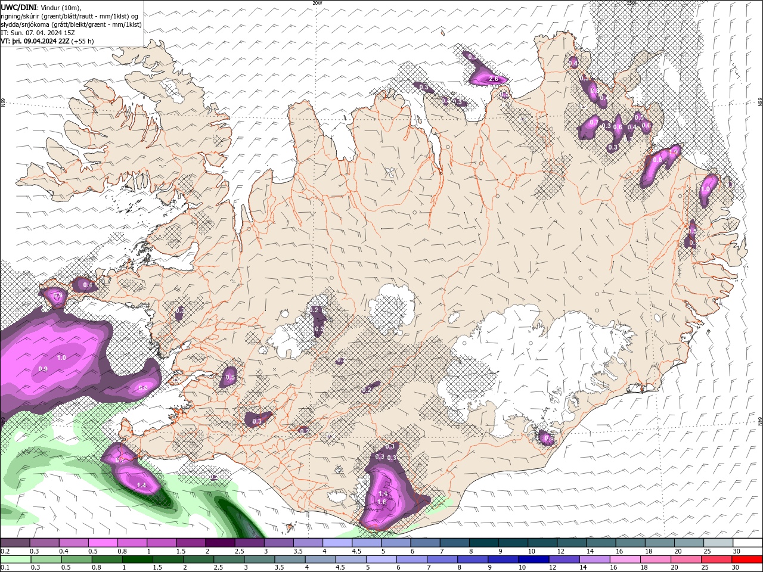The image size is (763, 572).
Task: Click the 0.9 value in the southwest snow area
Action: pos(43,369)
